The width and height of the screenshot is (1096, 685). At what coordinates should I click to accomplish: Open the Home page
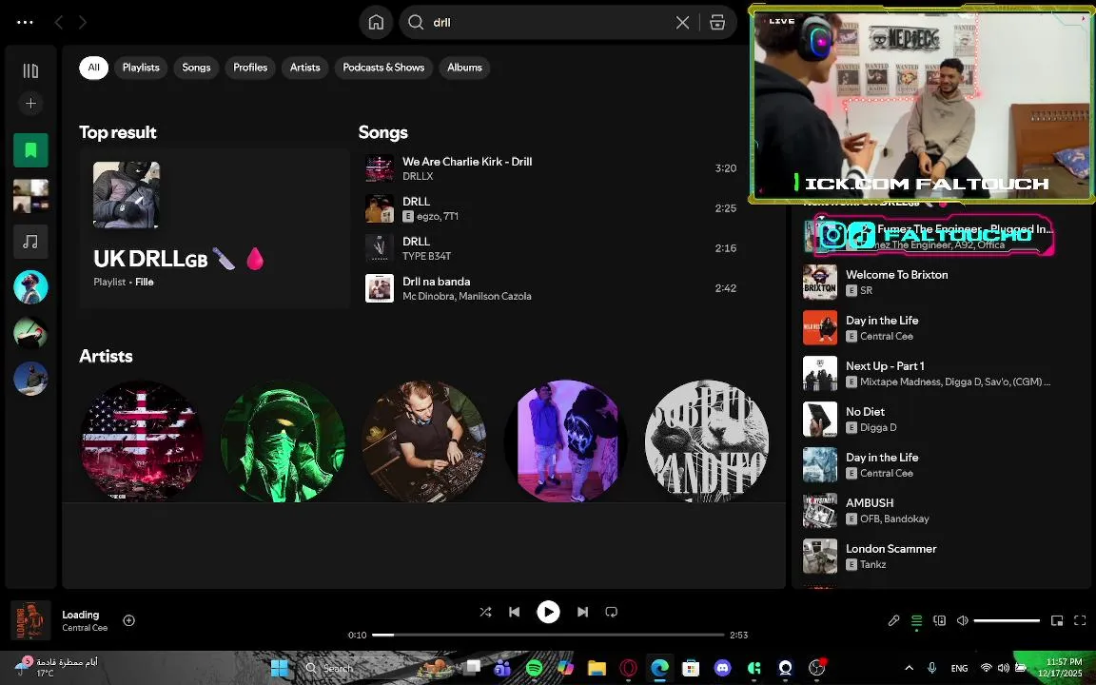coord(376,23)
